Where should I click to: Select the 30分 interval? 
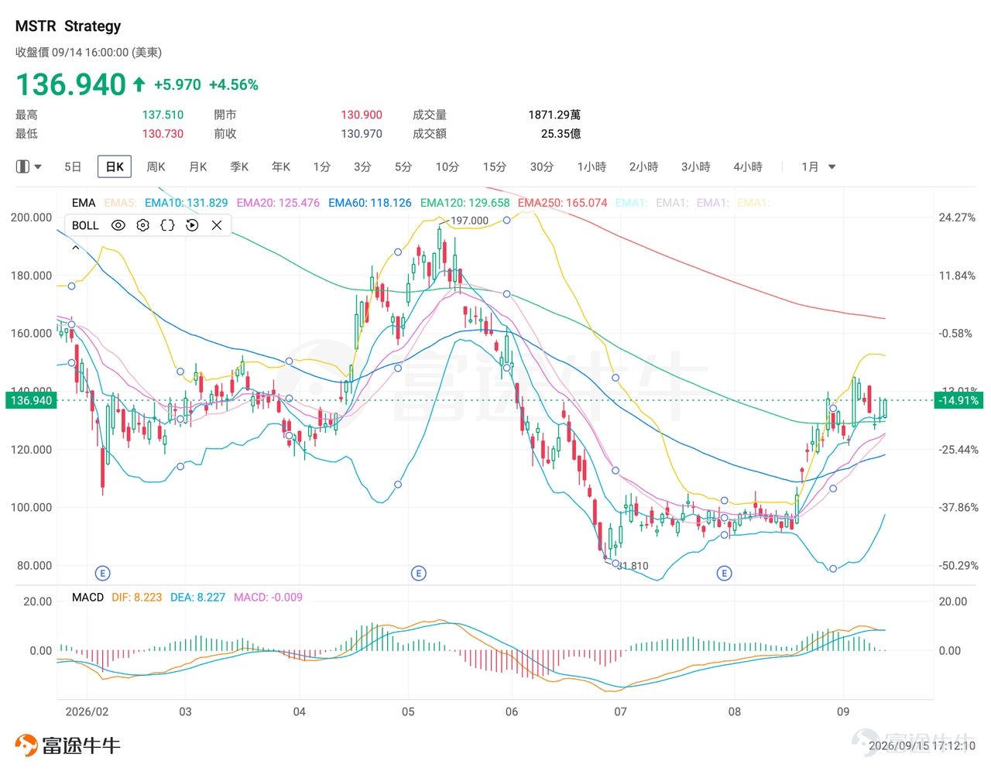[x=542, y=166]
